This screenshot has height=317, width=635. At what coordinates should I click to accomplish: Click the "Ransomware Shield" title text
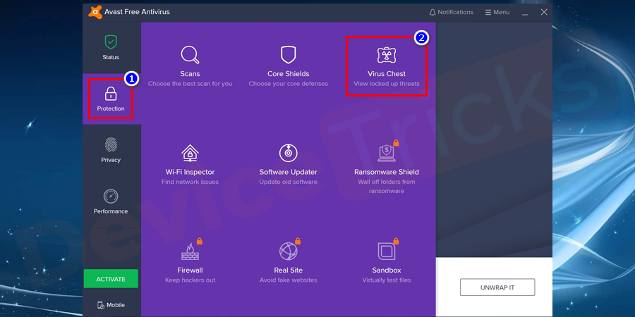click(x=387, y=173)
